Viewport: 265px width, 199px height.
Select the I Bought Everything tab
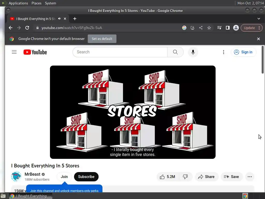[x=36, y=19]
